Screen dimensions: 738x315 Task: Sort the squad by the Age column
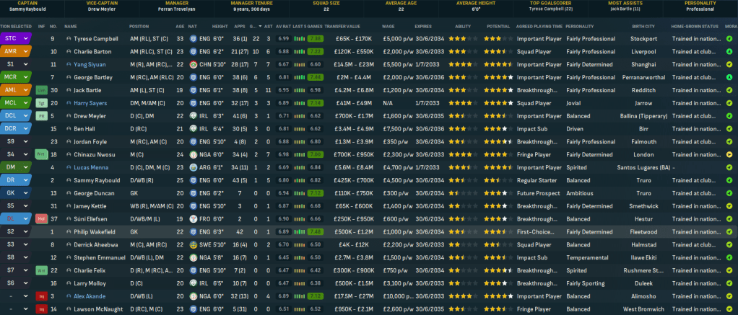tap(180, 26)
